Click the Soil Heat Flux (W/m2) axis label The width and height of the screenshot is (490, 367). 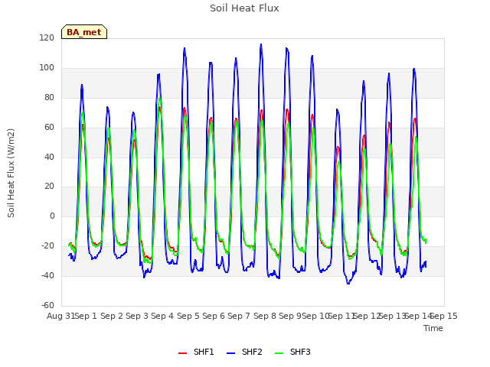(x=11, y=173)
